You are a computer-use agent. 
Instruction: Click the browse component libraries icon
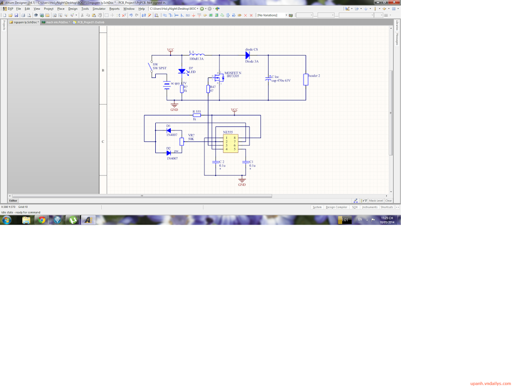click(x=156, y=15)
